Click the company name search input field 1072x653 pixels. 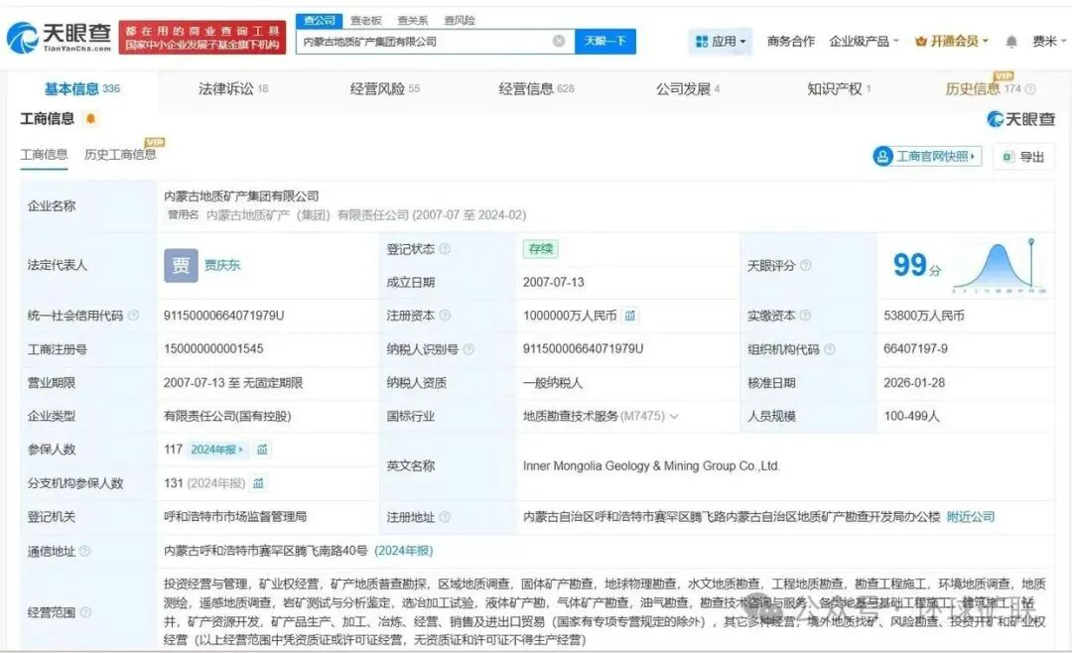425,42
